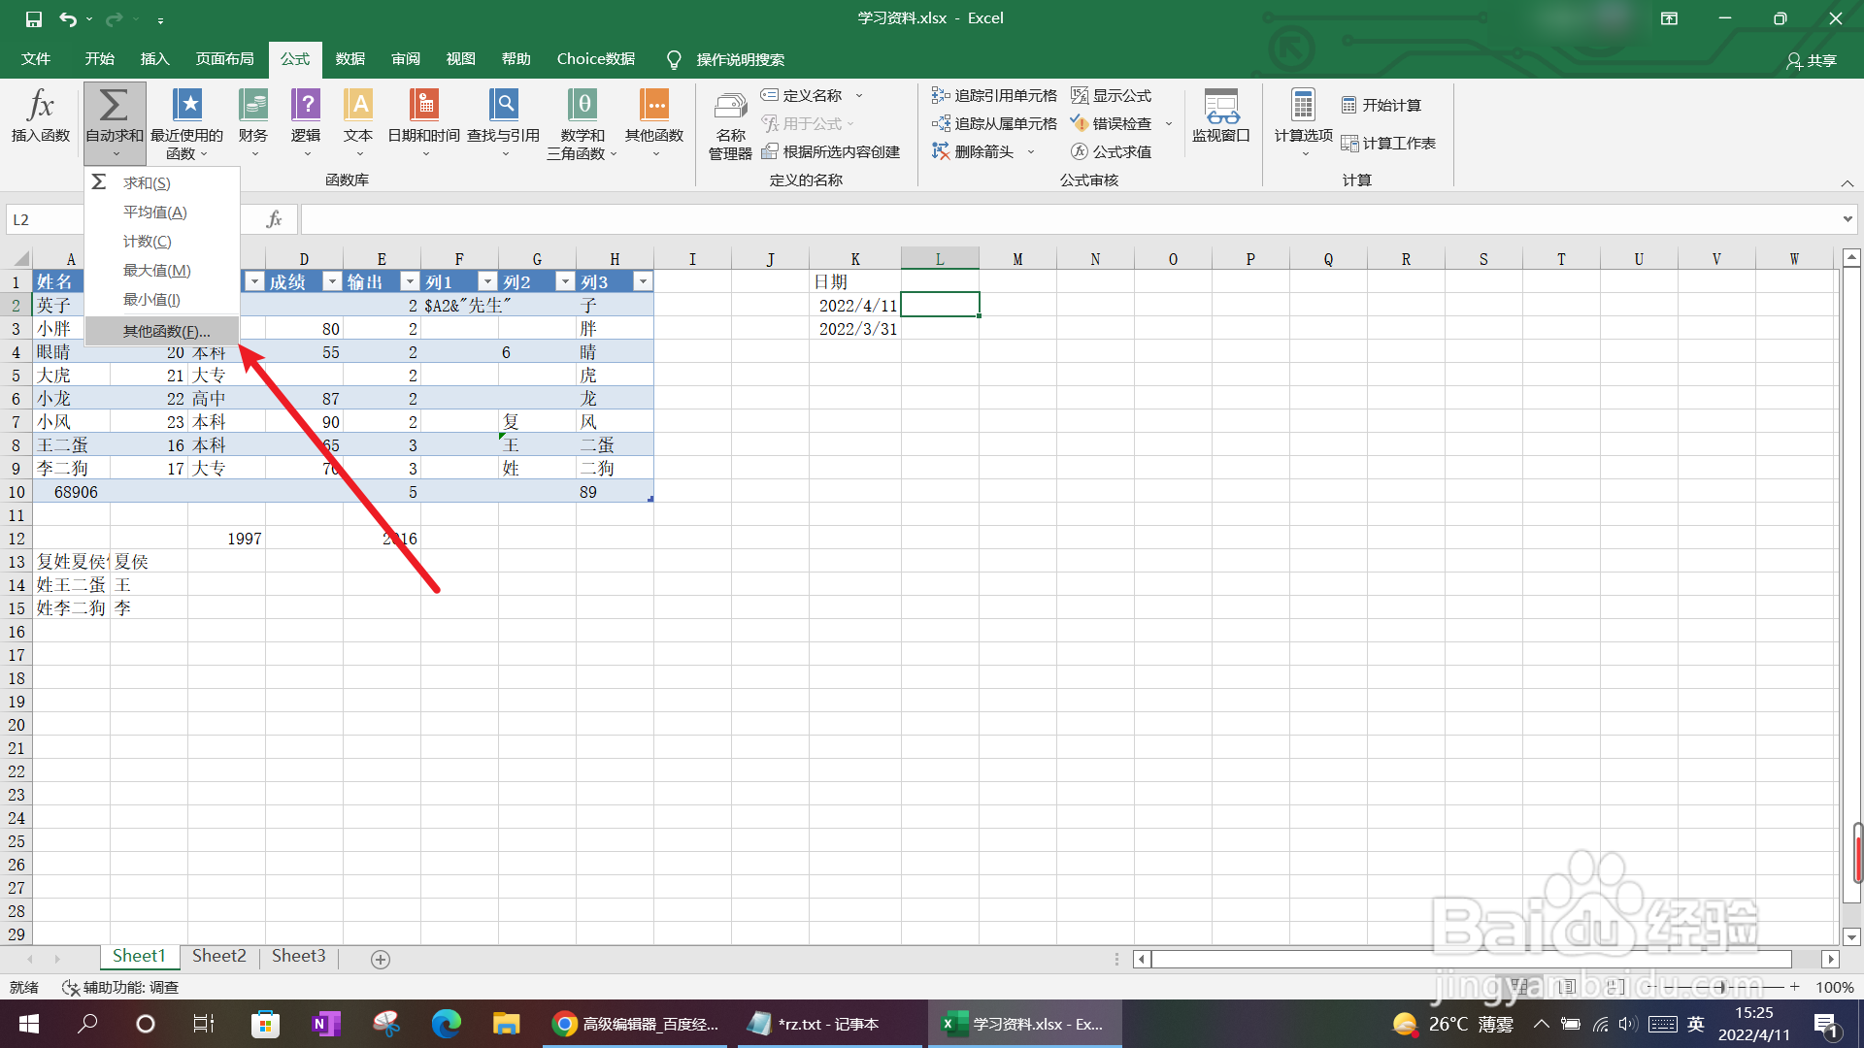
Task: Select Count (计数) from AutoSum menu
Action: [162, 241]
